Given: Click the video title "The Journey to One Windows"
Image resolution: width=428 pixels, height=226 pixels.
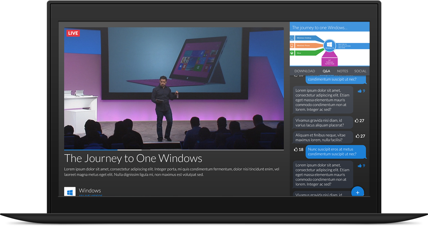Looking at the screenshot, I should coord(133,158).
